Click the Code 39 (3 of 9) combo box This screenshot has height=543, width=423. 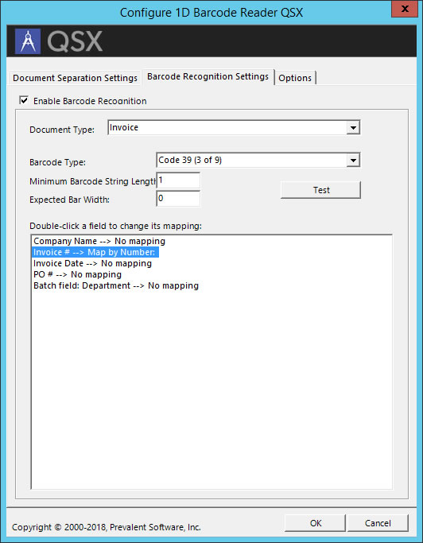(x=258, y=161)
